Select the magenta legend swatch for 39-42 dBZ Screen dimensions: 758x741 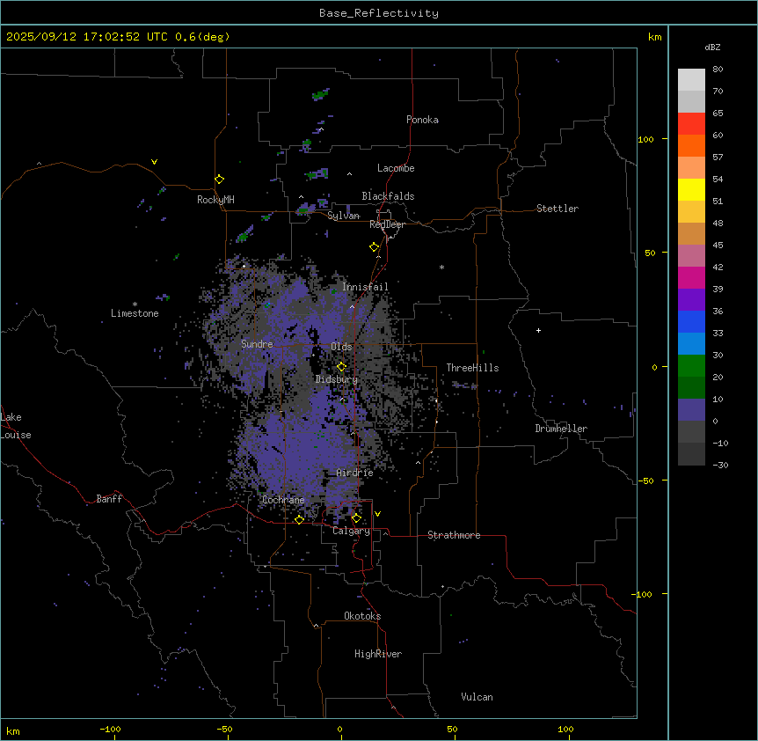691,277
